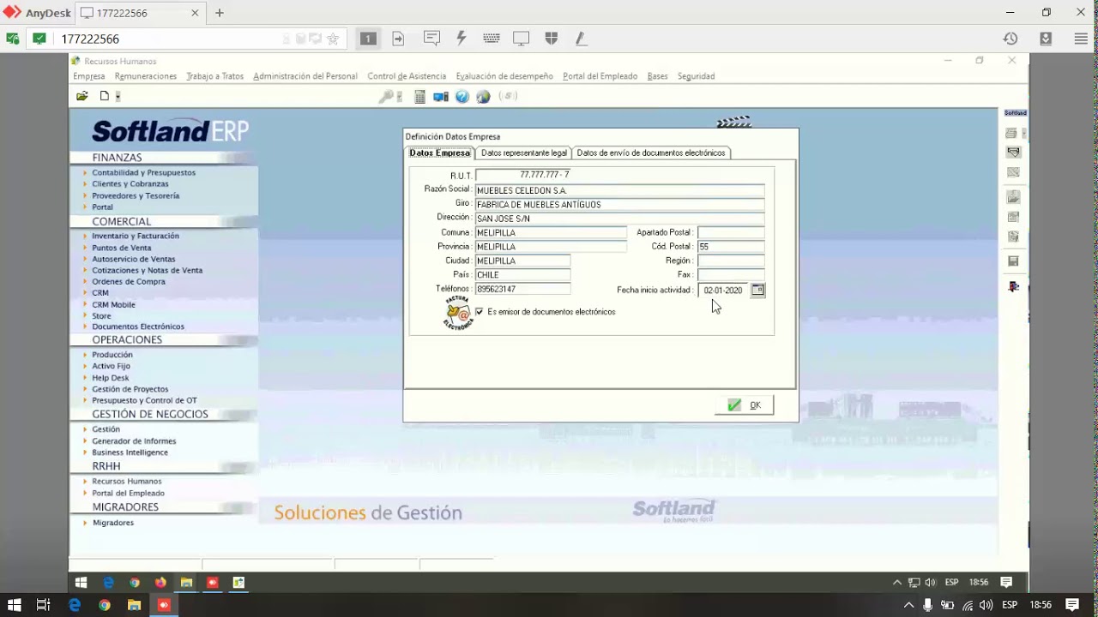Open AnyDesk hamburger main menu
Screen dimensions: 1098x617
click(x=1081, y=39)
